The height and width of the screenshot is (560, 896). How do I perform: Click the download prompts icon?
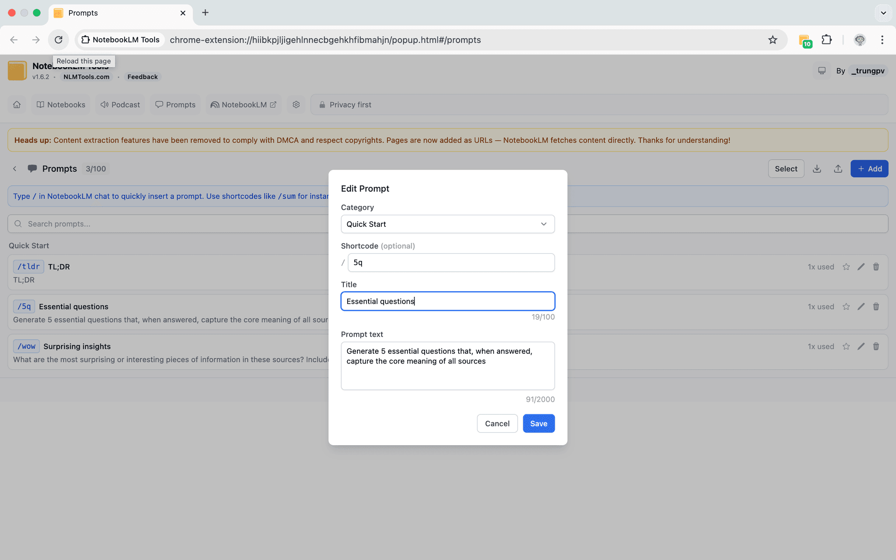click(x=817, y=168)
